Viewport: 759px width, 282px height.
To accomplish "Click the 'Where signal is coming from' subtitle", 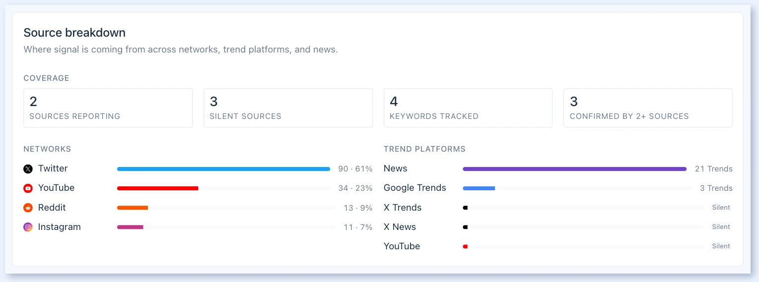I will pos(181,50).
